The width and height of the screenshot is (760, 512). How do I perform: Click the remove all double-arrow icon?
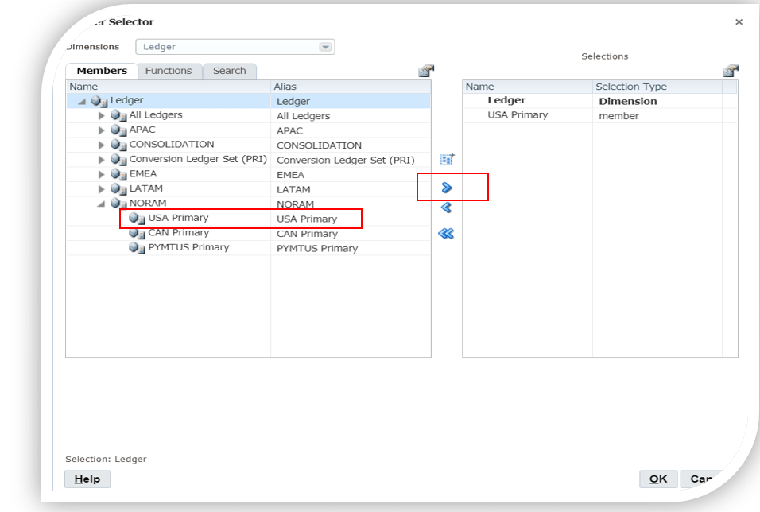click(x=446, y=234)
